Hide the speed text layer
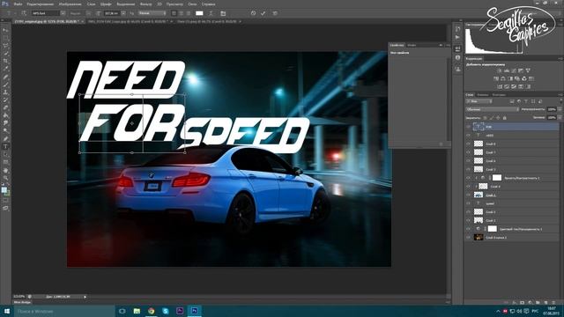The image size is (564, 317). (x=468, y=203)
